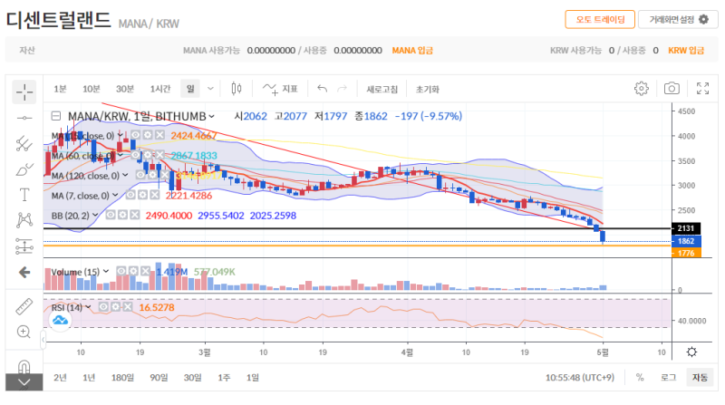Take a chart snapshot with camera icon
Viewport: 725px width, 405px height.
point(672,88)
